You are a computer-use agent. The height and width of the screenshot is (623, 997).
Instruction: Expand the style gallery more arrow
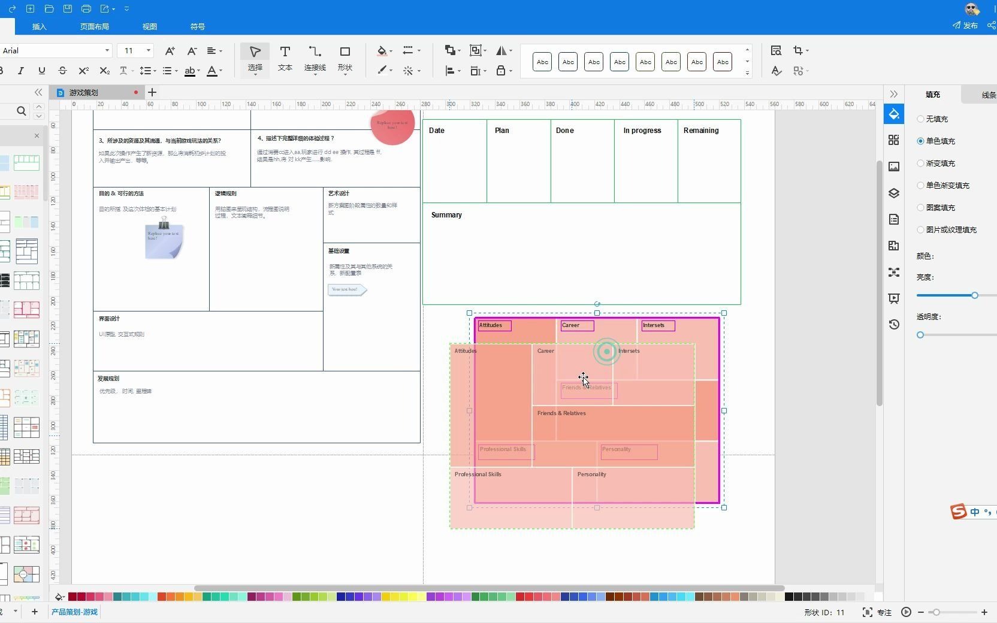[x=747, y=73]
